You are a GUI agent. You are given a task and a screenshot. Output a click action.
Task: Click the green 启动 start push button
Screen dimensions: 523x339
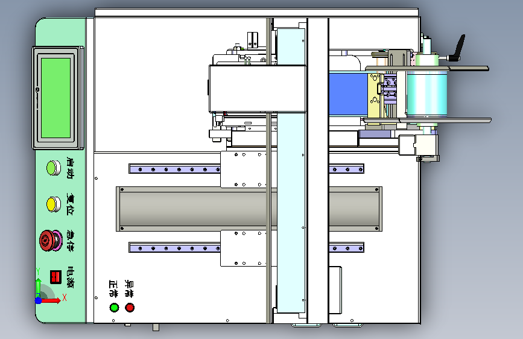click(53, 168)
